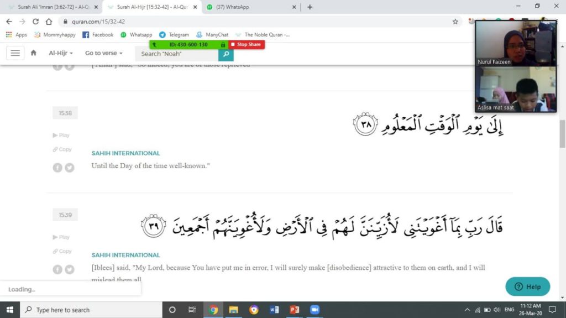Open PowerPoint from the taskbar

pos(295,310)
